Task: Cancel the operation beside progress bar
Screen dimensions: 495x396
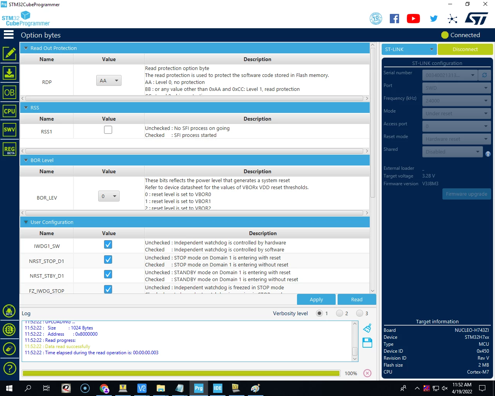Action: pyautogui.click(x=367, y=373)
